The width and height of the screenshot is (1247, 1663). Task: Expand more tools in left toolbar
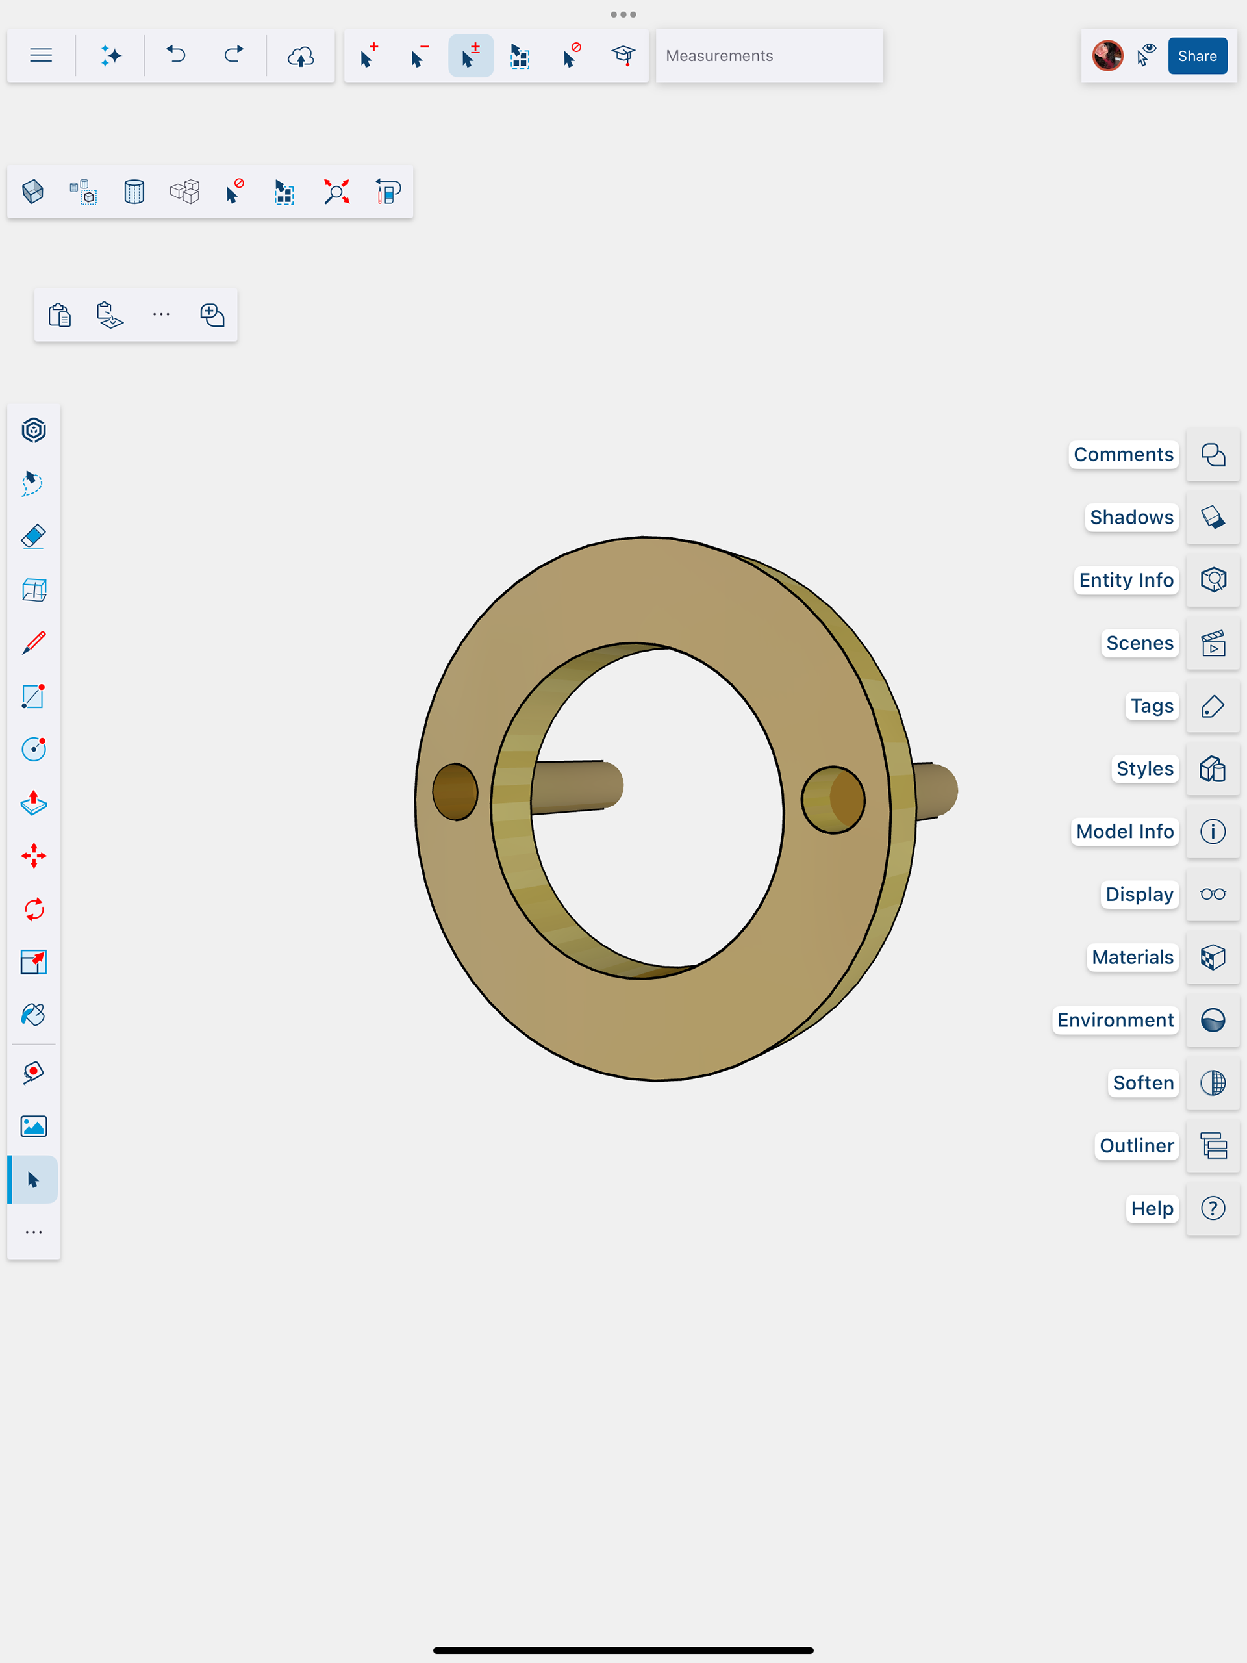[34, 1232]
